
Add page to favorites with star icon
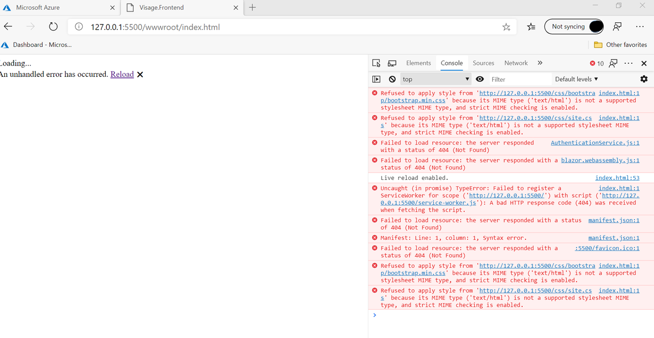[x=506, y=27]
